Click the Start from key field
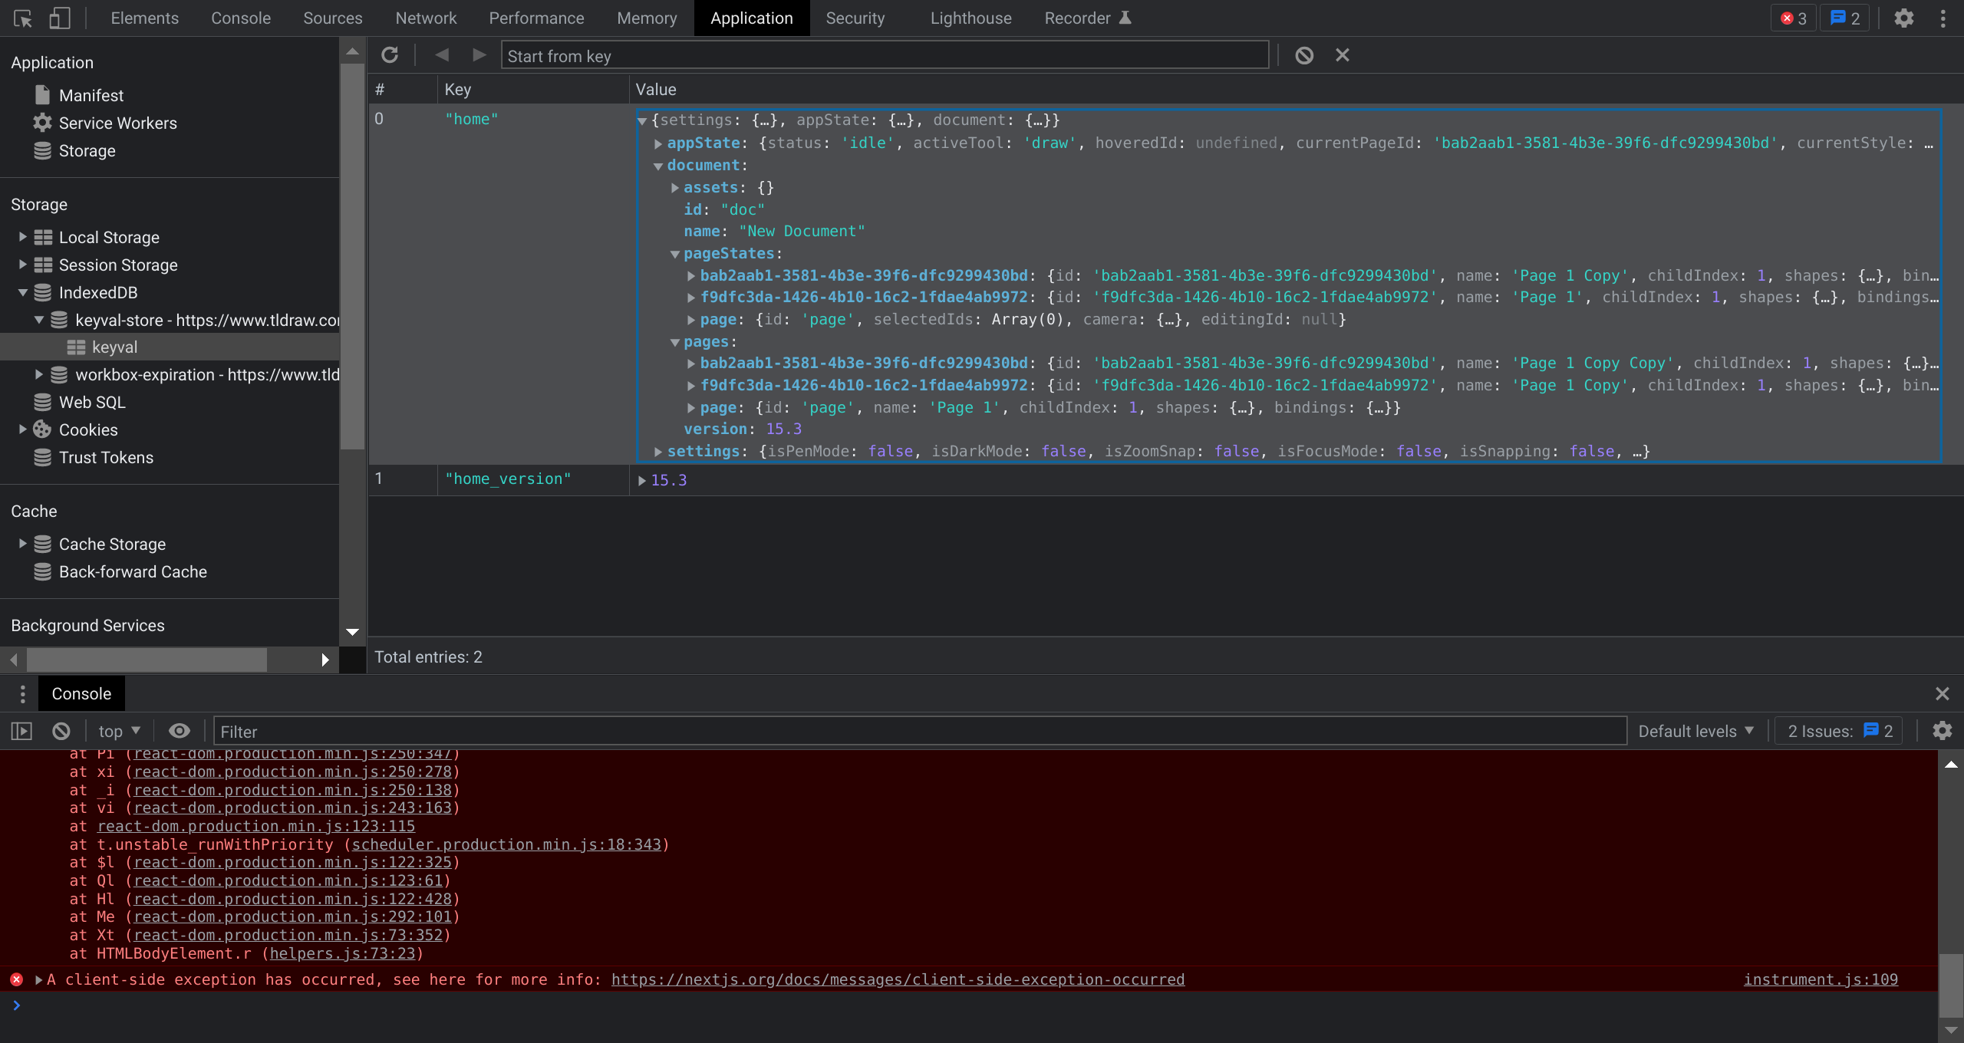The width and height of the screenshot is (1964, 1043). [x=885, y=56]
